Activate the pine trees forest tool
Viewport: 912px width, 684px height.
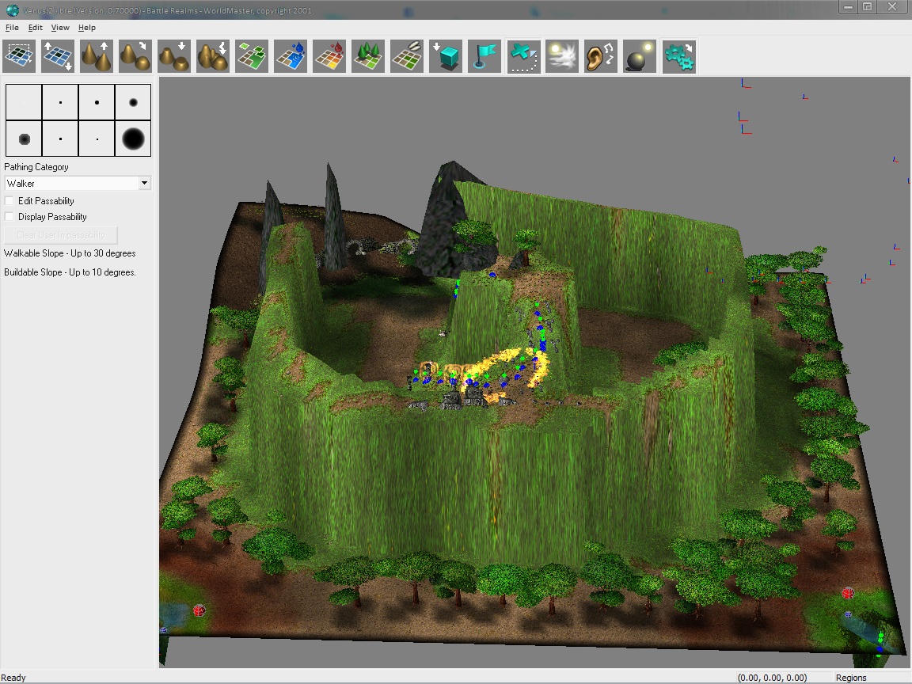(x=368, y=57)
